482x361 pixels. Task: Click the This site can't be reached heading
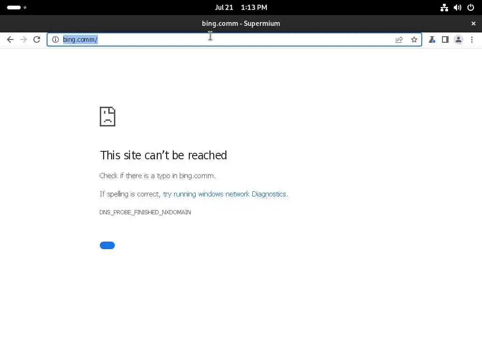[x=163, y=155]
